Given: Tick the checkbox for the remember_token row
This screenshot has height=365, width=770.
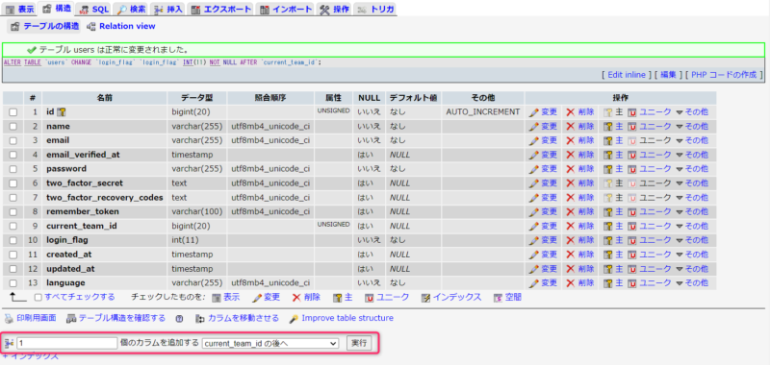Looking at the screenshot, I should coord(13,212).
